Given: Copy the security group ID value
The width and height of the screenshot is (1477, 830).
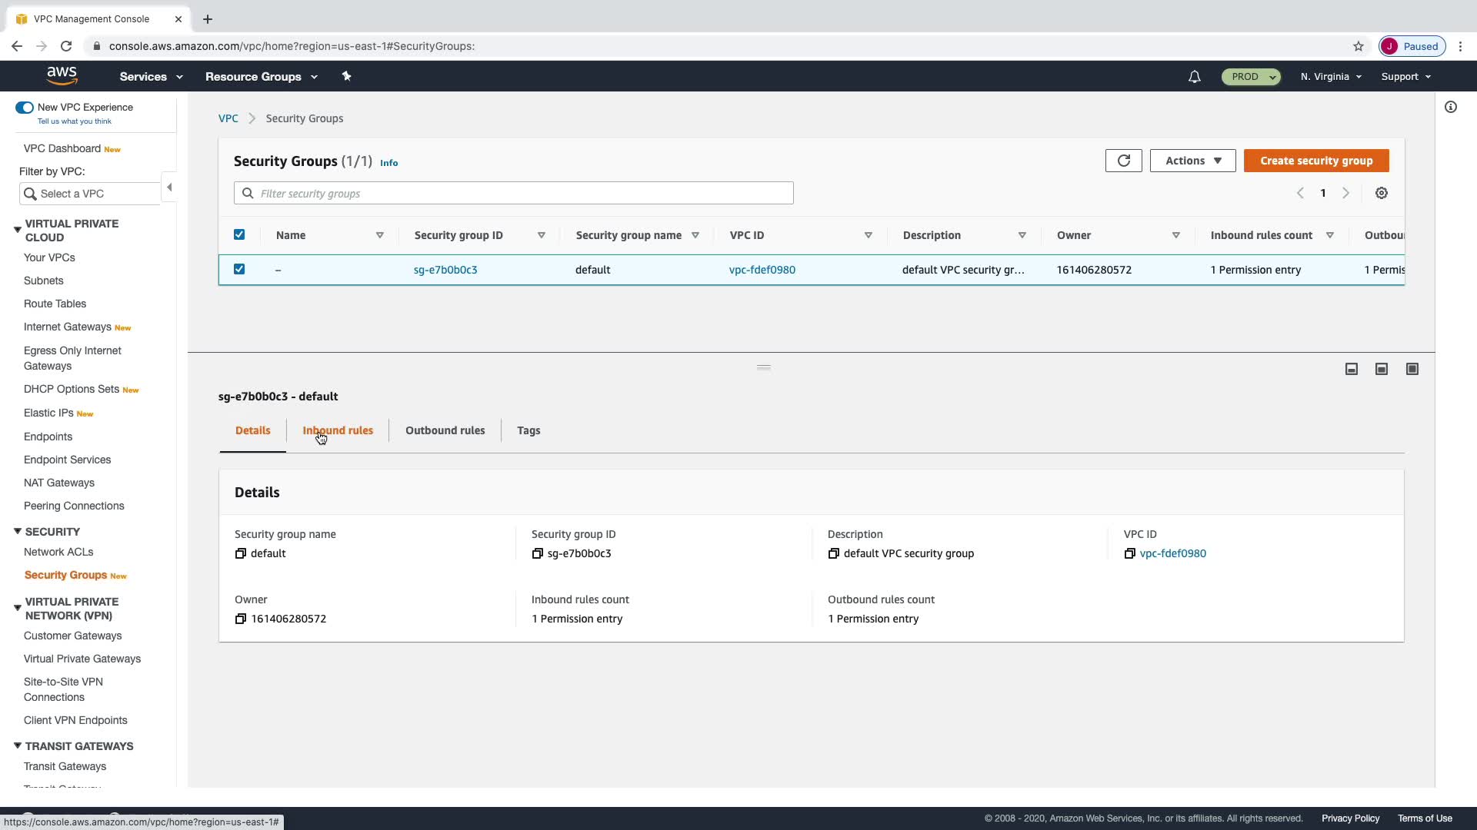Looking at the screenshot, I should coord(538,553).
